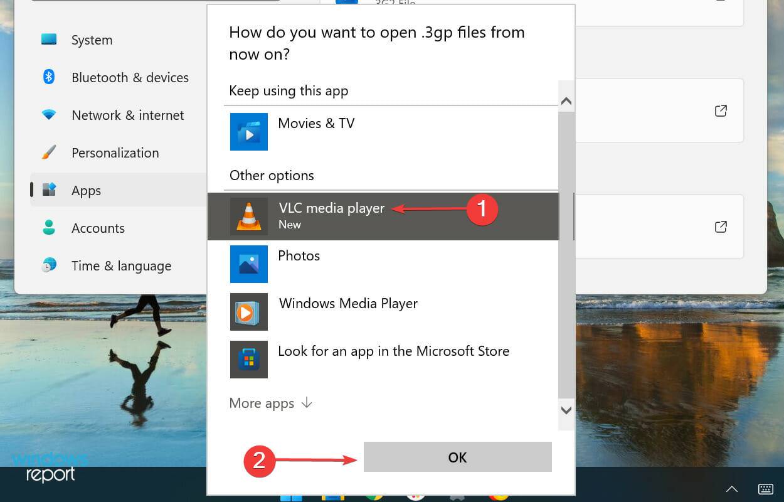Click the Personalization brush icon

[48, 152]
